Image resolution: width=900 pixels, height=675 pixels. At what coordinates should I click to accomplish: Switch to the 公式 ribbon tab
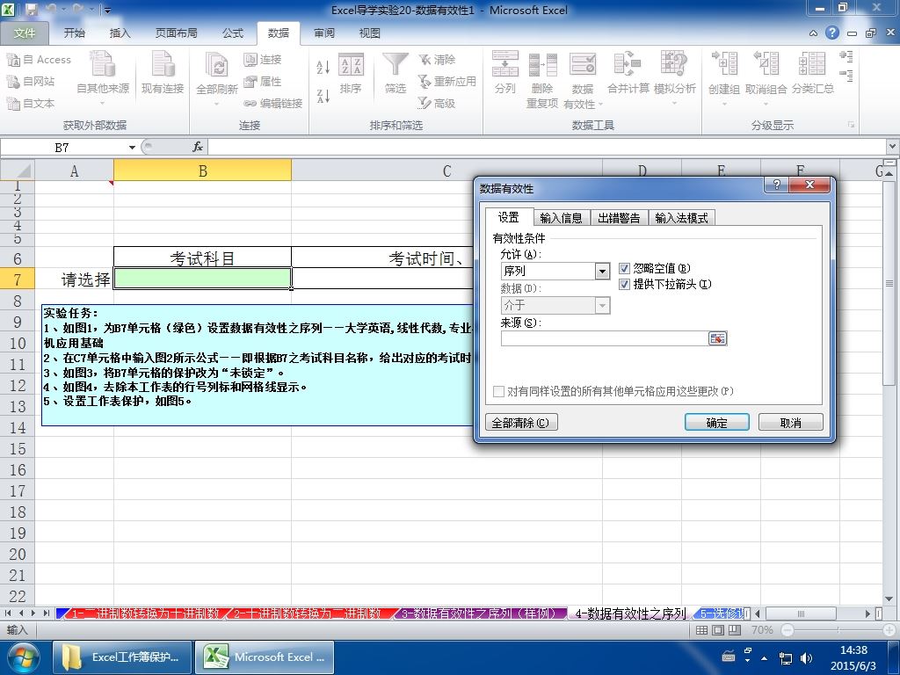click(x=232, y=33)
